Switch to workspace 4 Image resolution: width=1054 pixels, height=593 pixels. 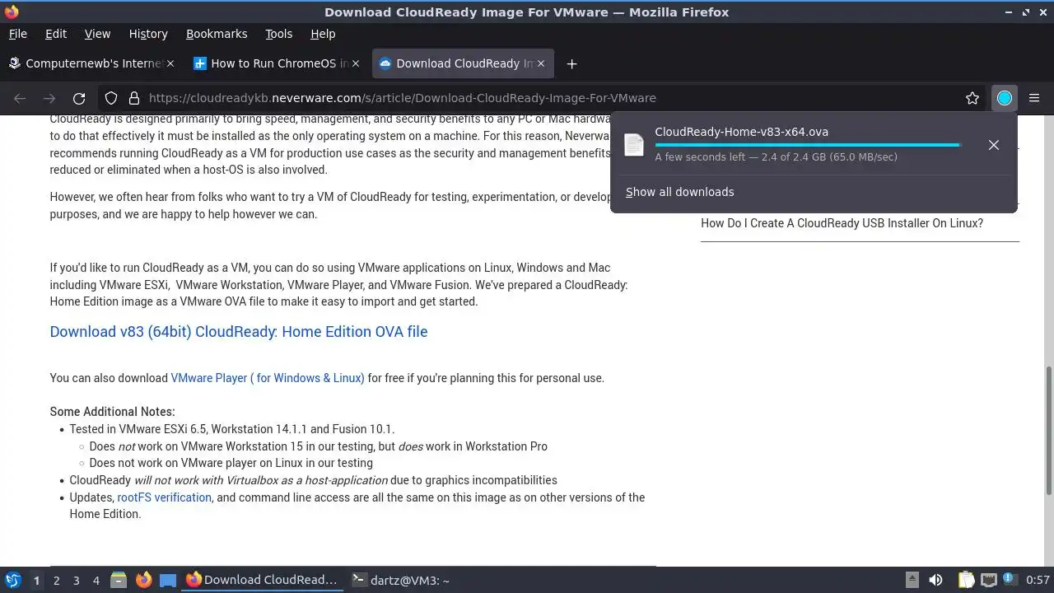click(x=96, y=581)
